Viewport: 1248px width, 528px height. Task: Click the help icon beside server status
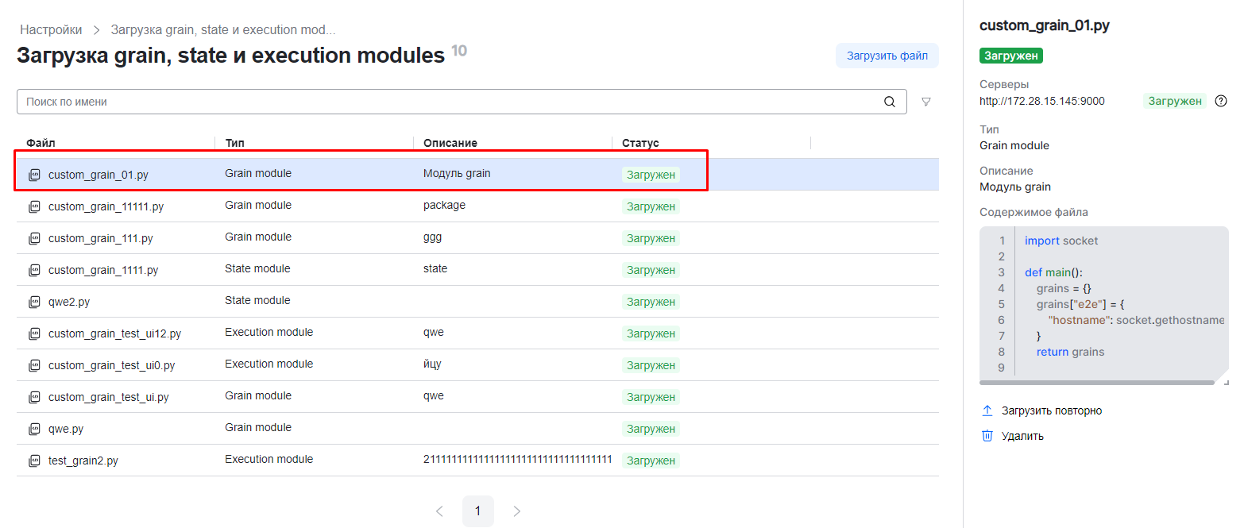click(1221, 101)
